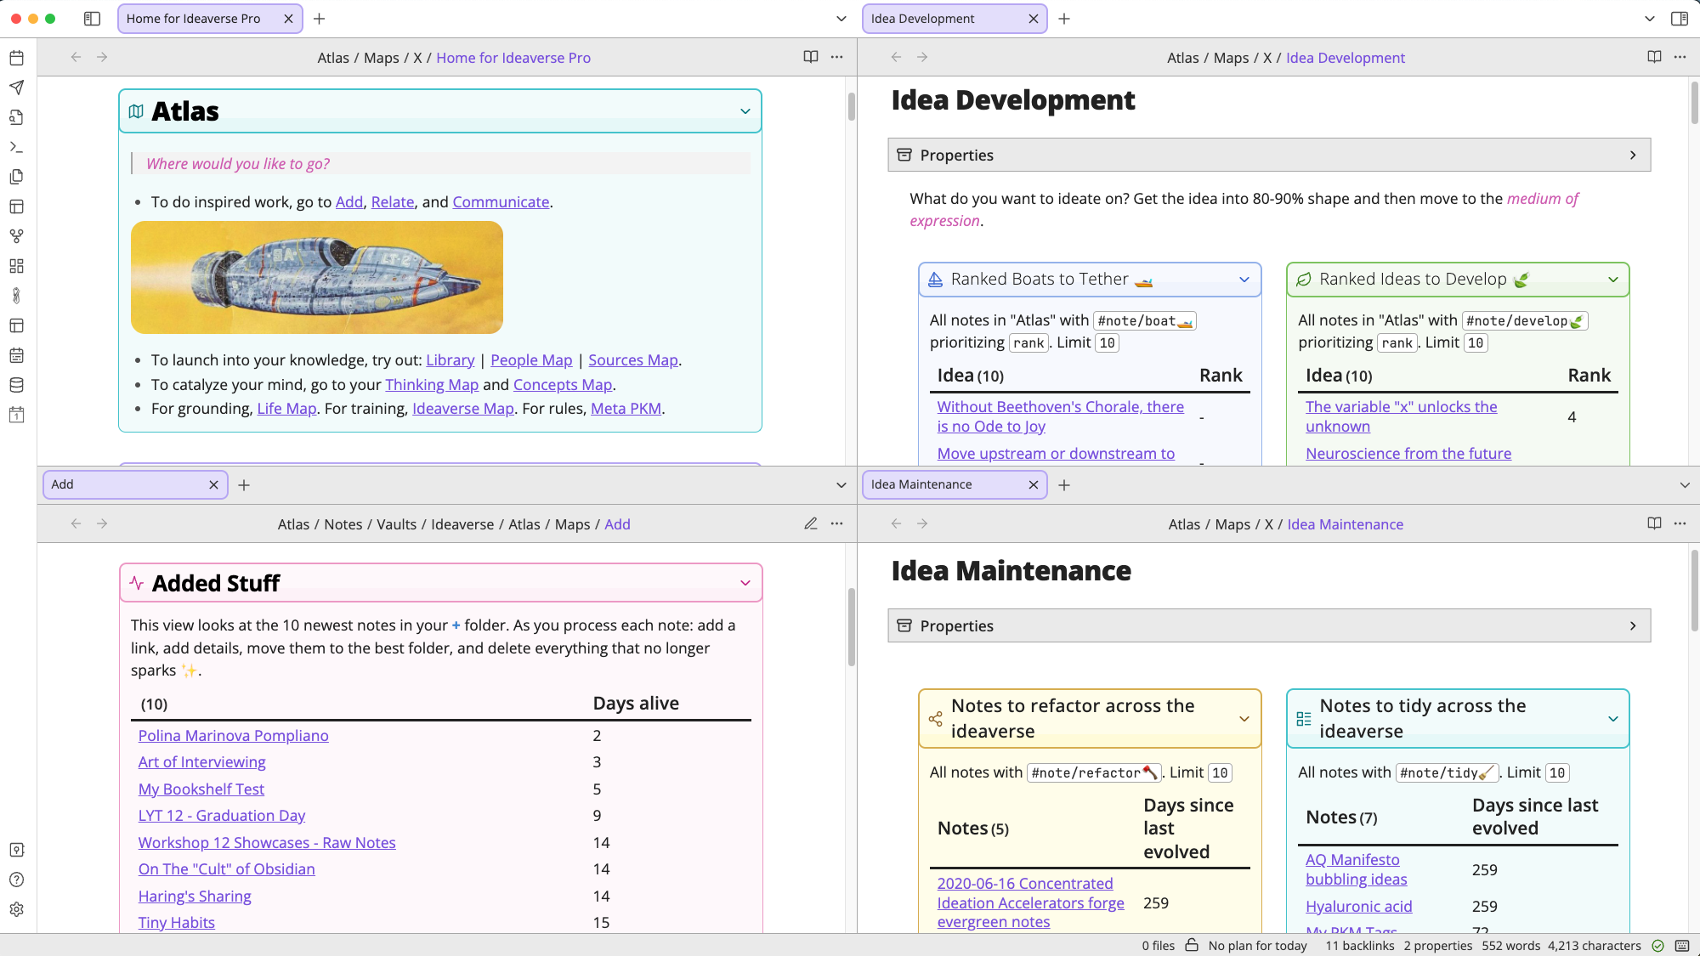The width and height of the screenshot is (1700, 956).
Task: Open the note Hyaluronic acid
Action: (1358, 906)
